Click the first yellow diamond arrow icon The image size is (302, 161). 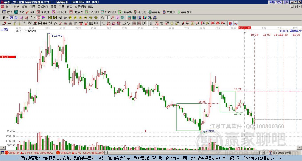coord(70,18)
